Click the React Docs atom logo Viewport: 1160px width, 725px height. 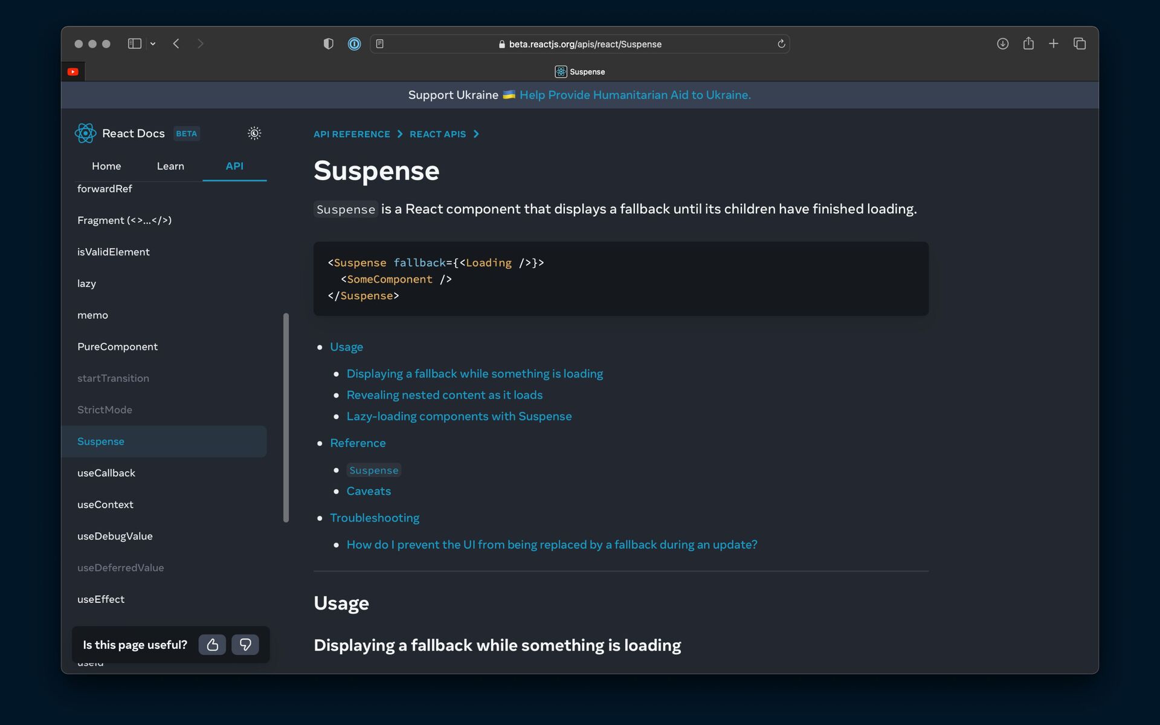point(85,133)
